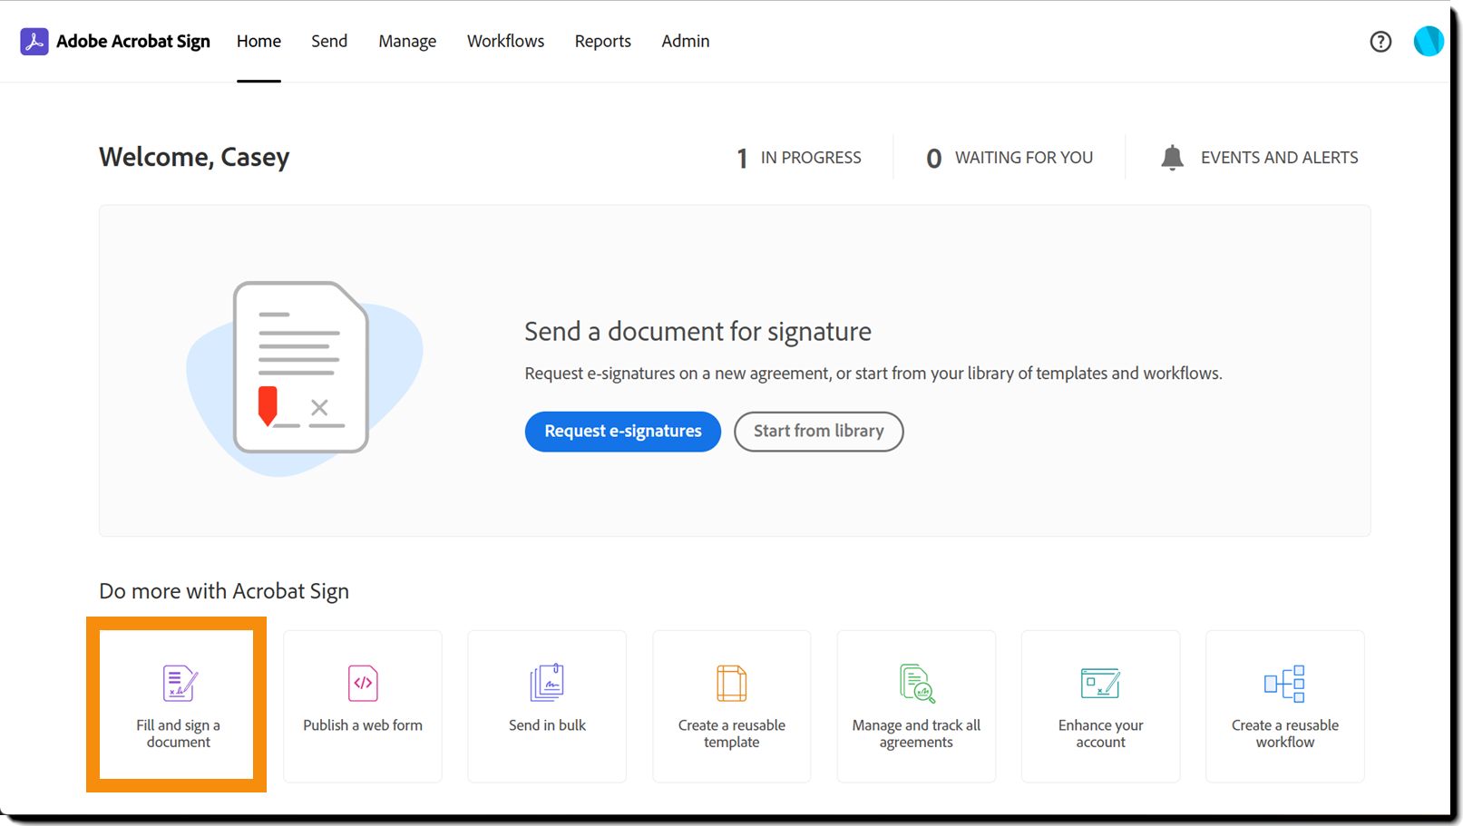Click the Send in bulk icon
This screenshot has height=826, width=1463.
point(547,683)
